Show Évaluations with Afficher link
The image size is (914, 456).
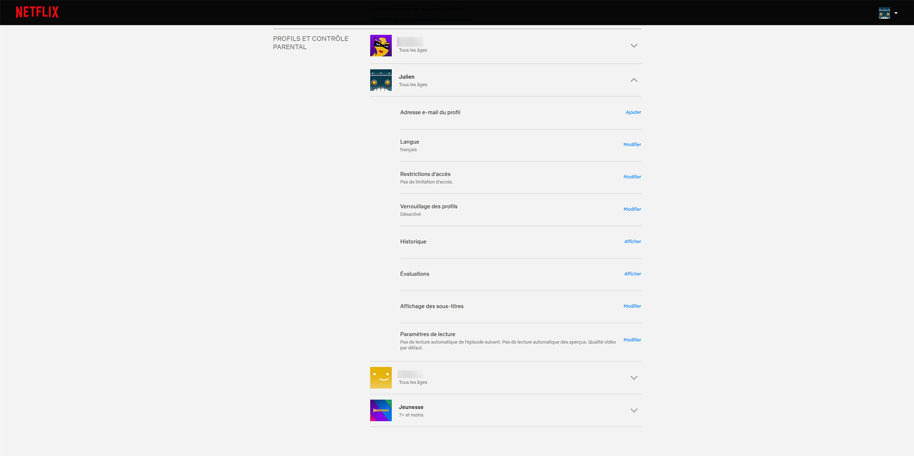(x=633, y=274)
